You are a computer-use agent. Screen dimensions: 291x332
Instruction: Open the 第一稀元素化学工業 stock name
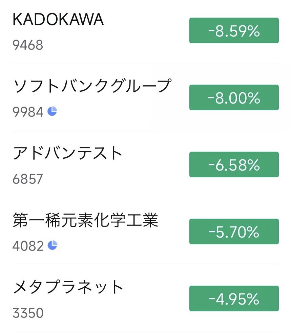coord(85,220)
